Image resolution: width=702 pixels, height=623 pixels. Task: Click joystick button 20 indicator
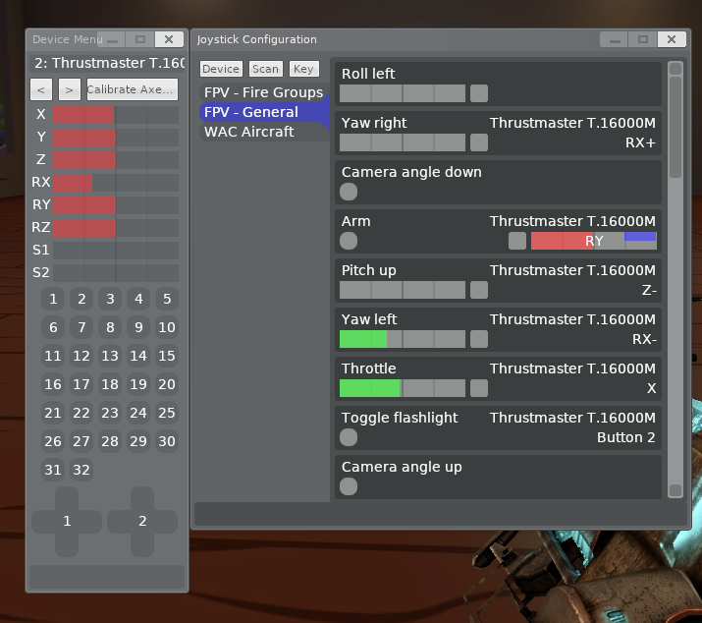tap(167, 384)
